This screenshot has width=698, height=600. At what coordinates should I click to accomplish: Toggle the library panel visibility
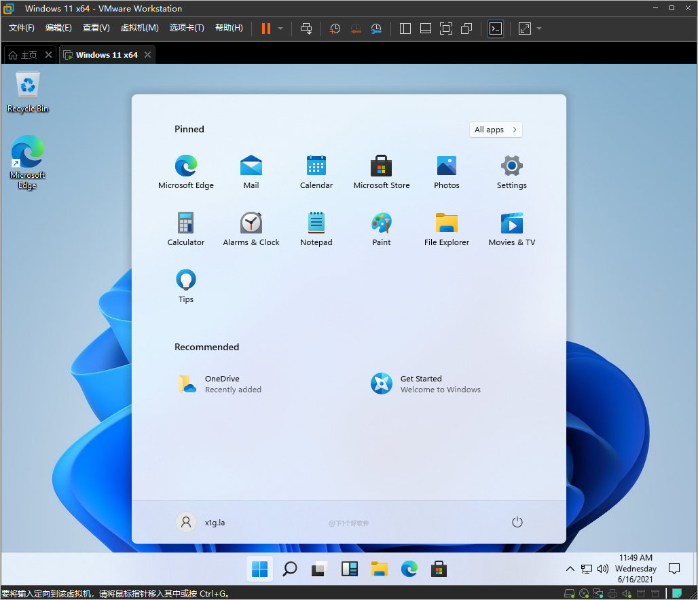(405, 29)
